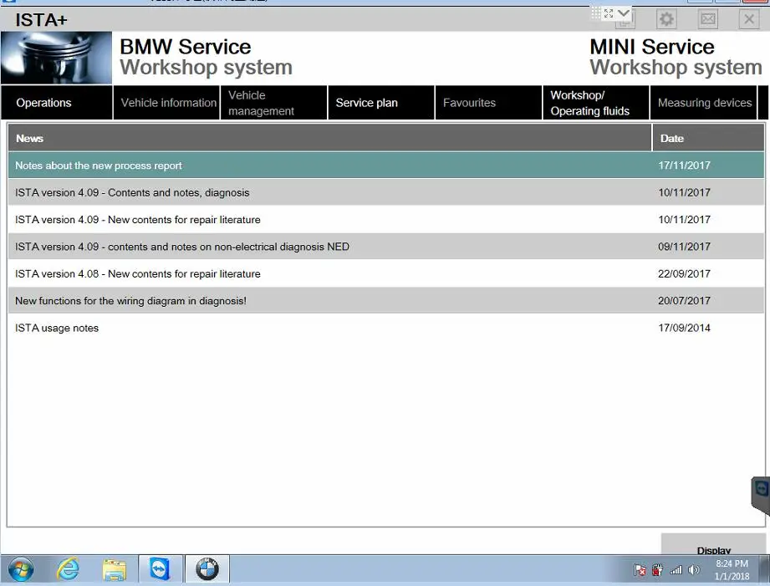The width and height of the screenshot is (770, 586).
Task: Click the Display button
Action: click(x=713, y=544)
